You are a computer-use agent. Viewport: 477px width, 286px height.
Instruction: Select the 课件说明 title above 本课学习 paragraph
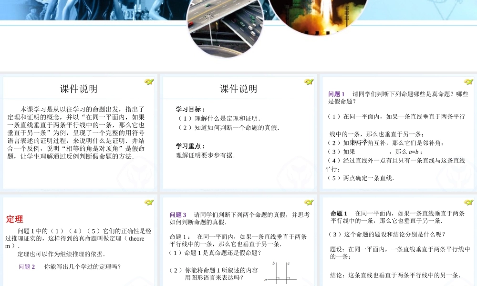pos(79,89)
